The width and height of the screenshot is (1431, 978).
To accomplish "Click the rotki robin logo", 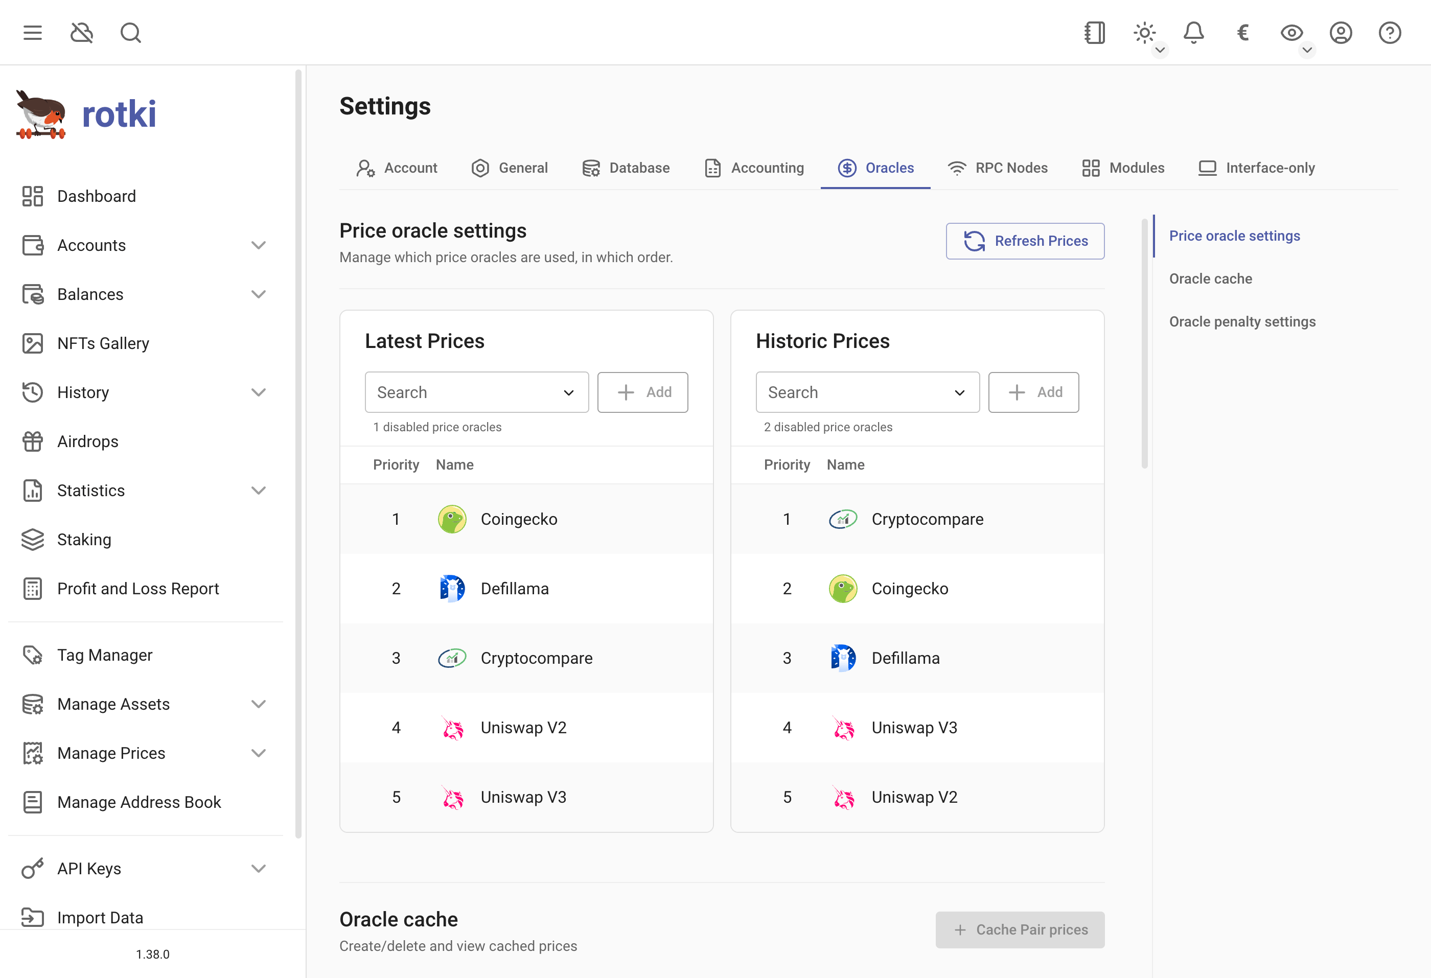I will 41,114.
